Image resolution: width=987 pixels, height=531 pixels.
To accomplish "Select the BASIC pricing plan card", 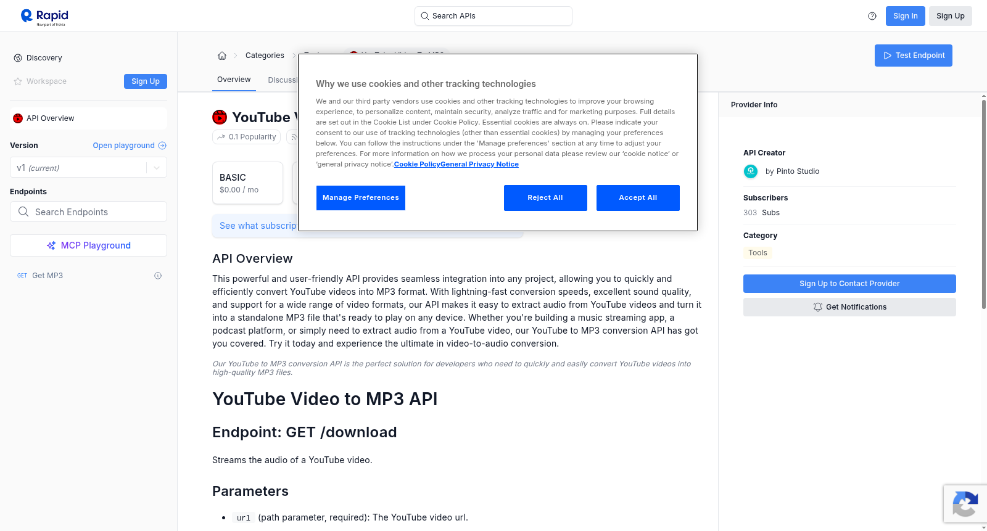I will tap(247, 183).
